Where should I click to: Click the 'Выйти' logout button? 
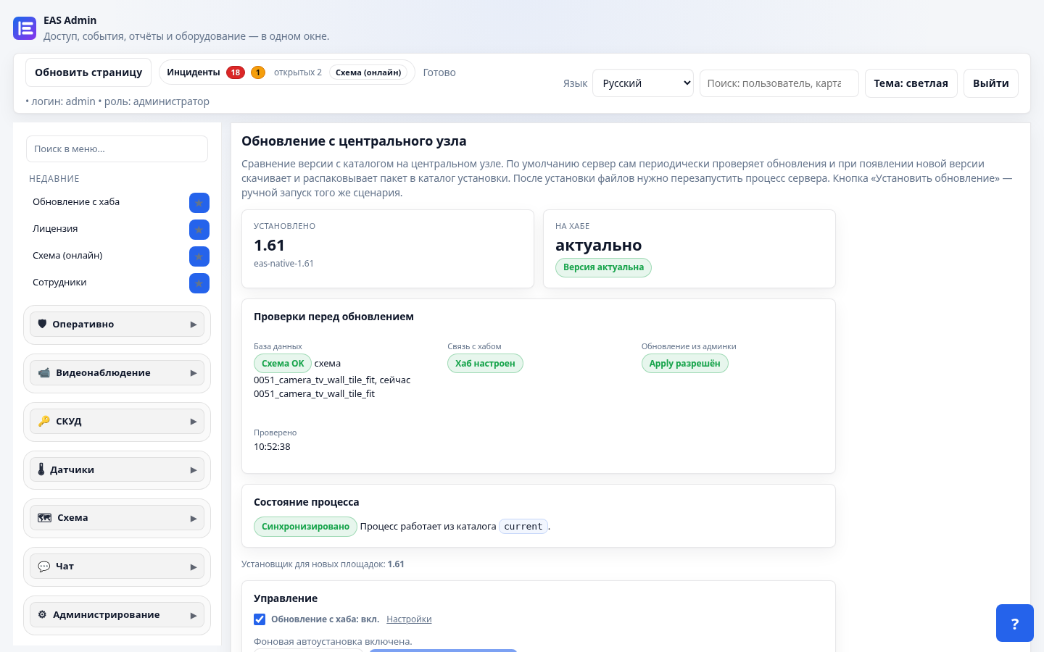pos(991,83)
